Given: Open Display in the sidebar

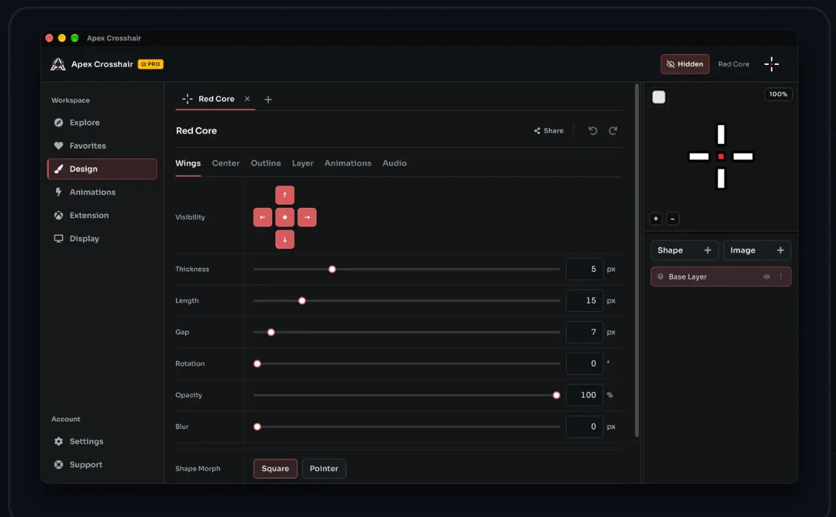Looking at the screenshot, I should (x=102, y=239).
